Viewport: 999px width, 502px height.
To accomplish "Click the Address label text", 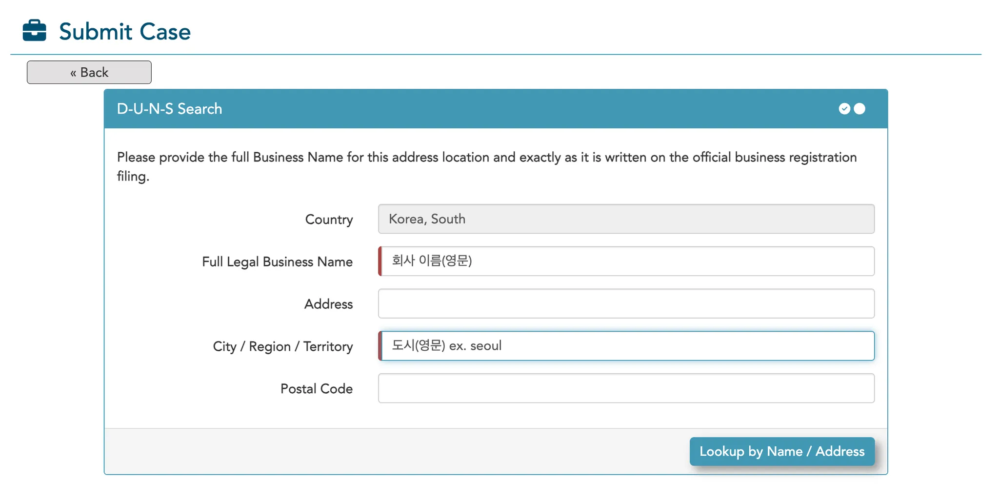I will click(328, 304).
